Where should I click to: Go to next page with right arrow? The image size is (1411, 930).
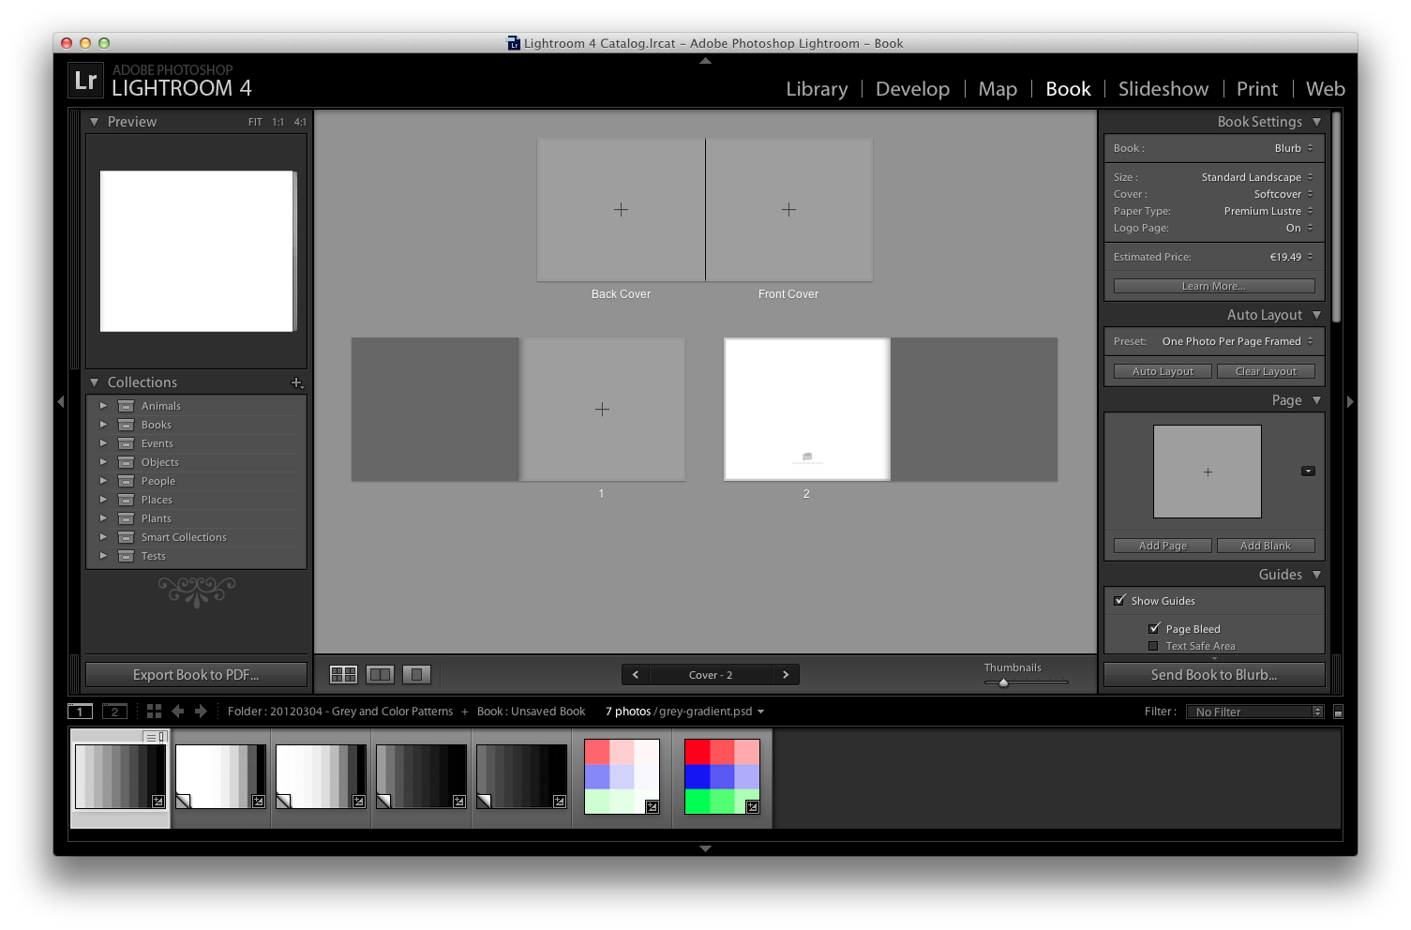(x=786, y=675)
